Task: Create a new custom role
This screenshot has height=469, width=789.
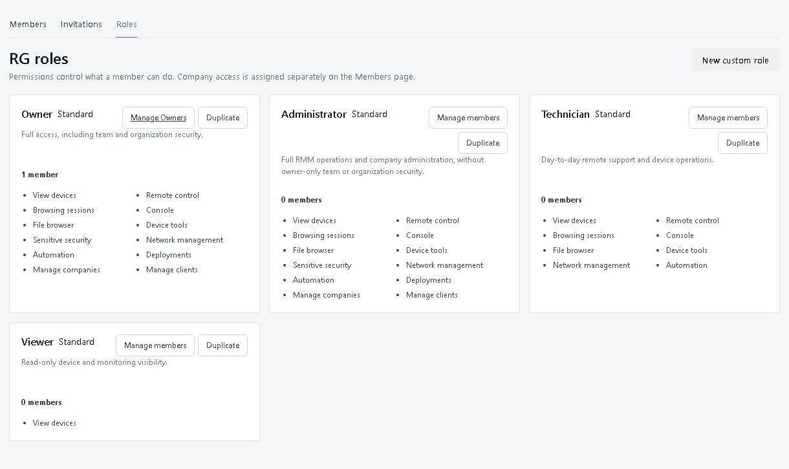Action: [x=735, y=60]
